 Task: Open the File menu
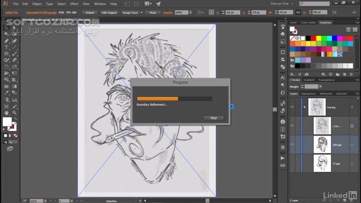[x=16, y=4]
